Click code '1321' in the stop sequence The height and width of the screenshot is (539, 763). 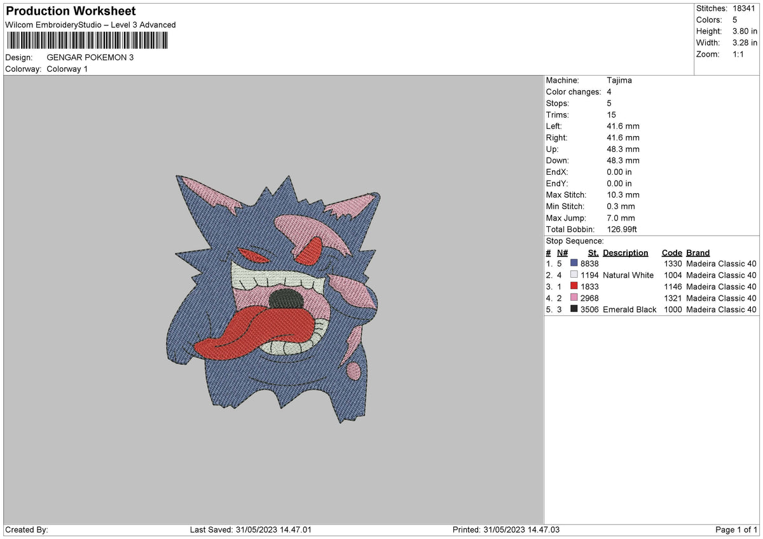point(673,297)
